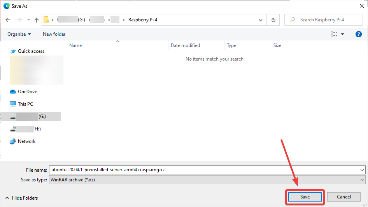Open OneDrive in the sidebar
Screen dimensions: 368x207
pos(28,91)
